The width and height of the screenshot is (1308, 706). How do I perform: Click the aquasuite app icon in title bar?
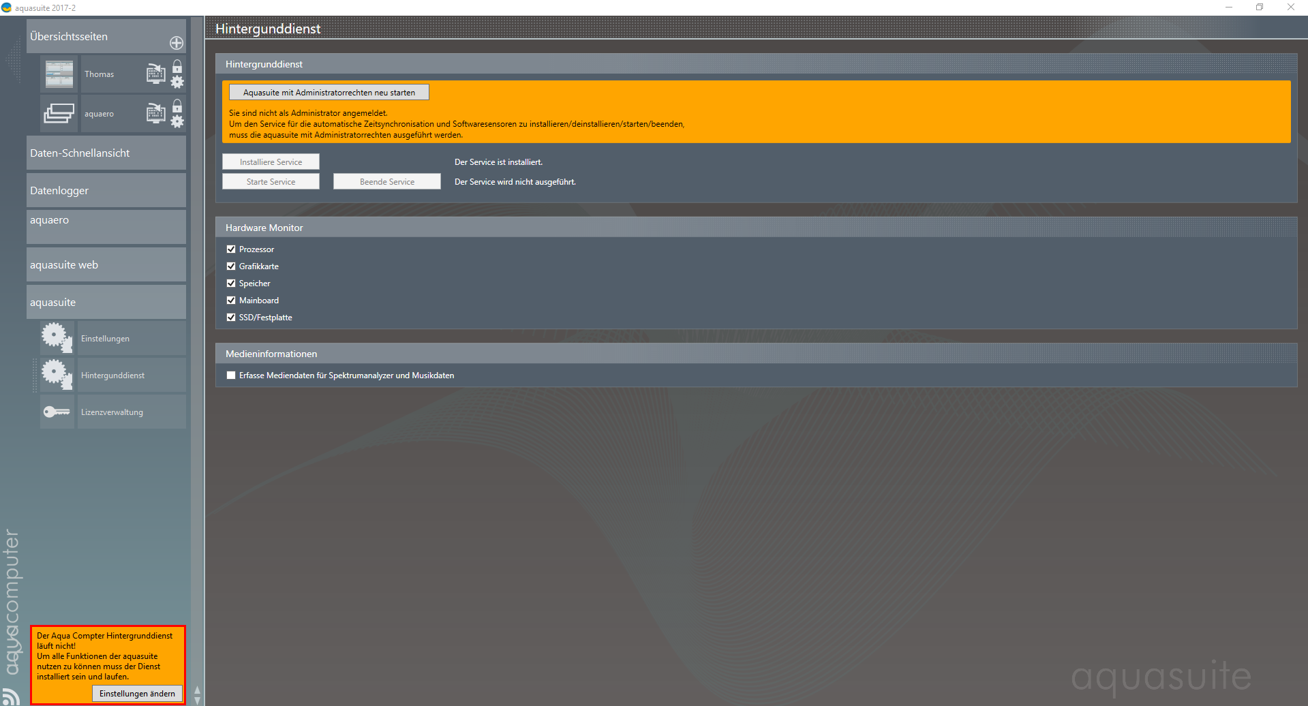point(7,7)
